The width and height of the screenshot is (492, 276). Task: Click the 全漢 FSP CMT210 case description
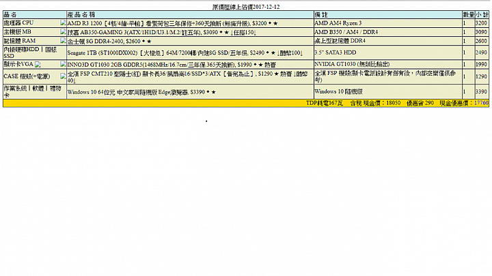click(x=188, y=77)
